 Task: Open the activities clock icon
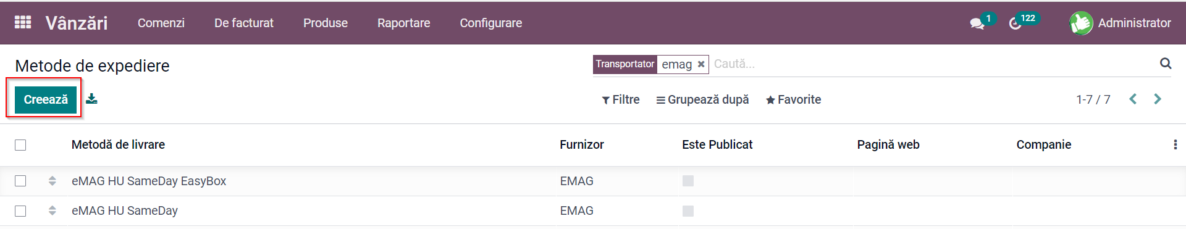[1015, 23]
